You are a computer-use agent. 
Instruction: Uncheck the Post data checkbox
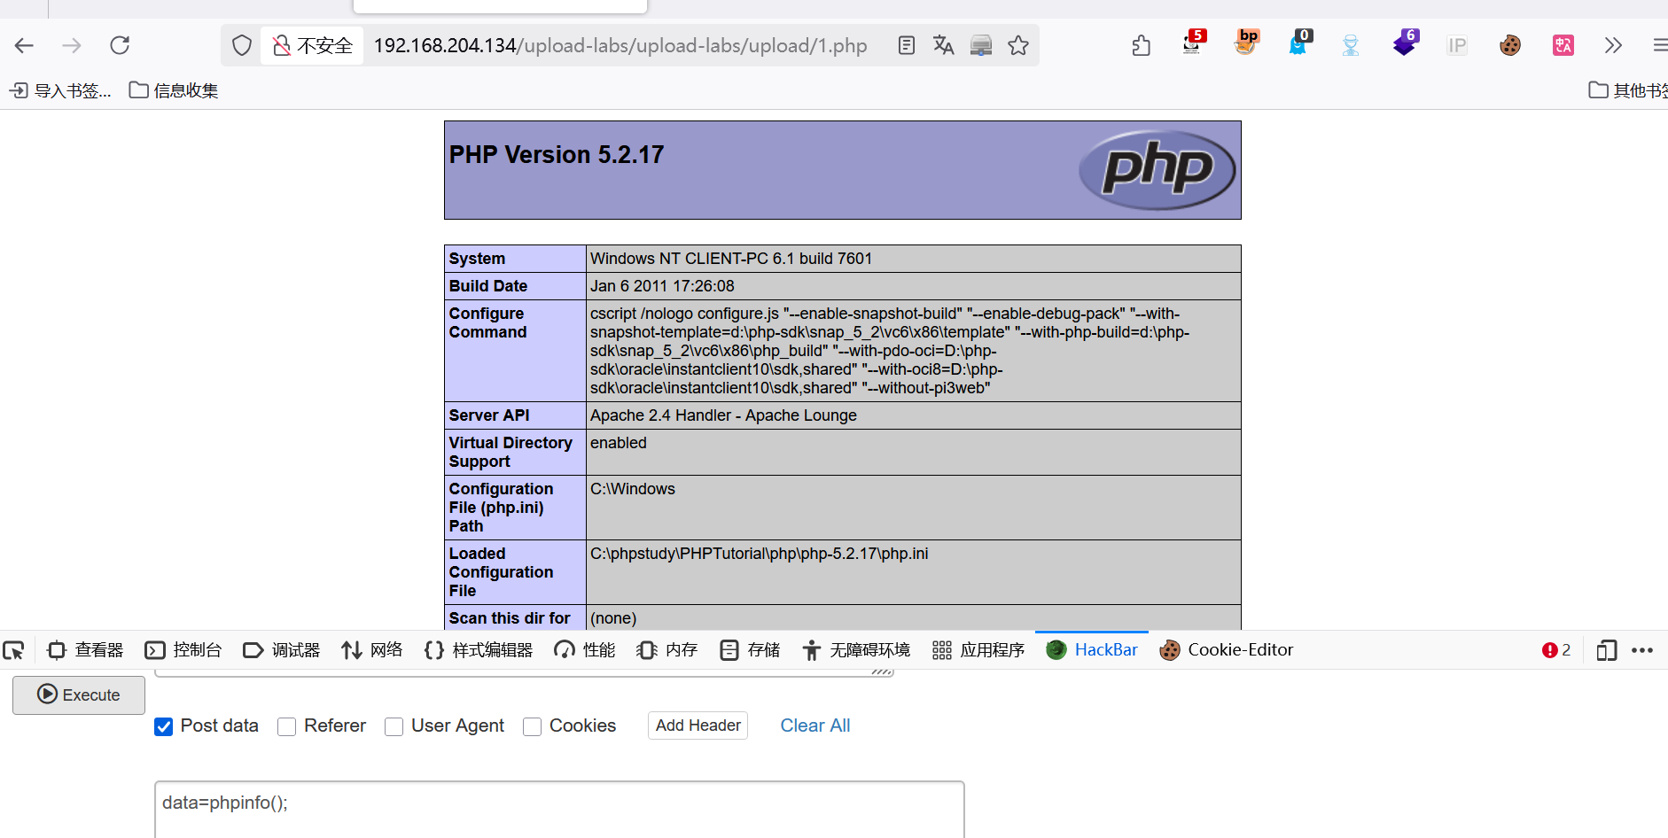tap(164, 726)
